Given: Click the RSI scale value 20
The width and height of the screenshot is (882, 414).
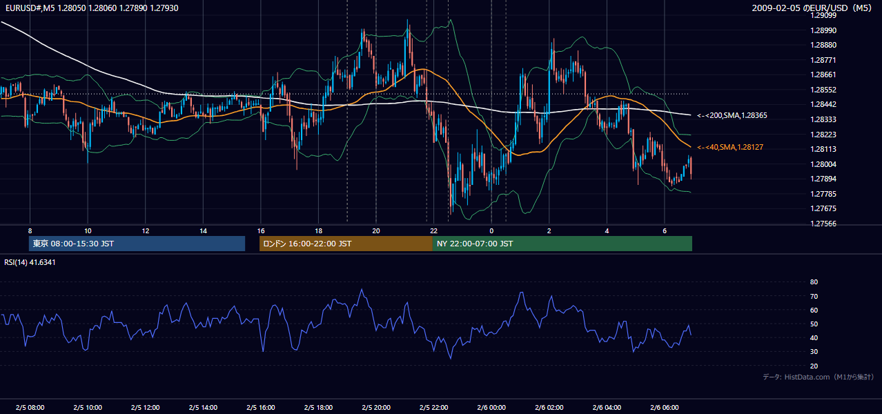Looking at the screenshot, I should point(814,366).
